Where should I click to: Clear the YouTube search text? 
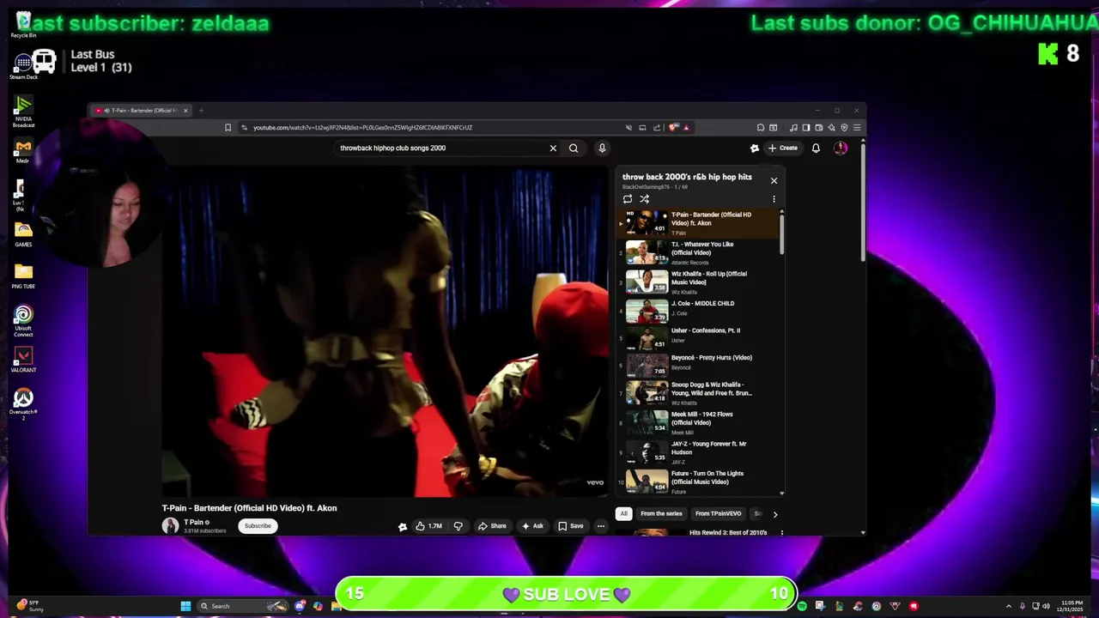(553, 148)
